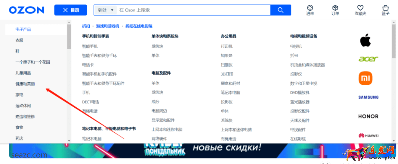The height and width of the screenshot is (164, 398).
Task: Click the sidebar scrollbar down arrow
Action: [69, 141]
